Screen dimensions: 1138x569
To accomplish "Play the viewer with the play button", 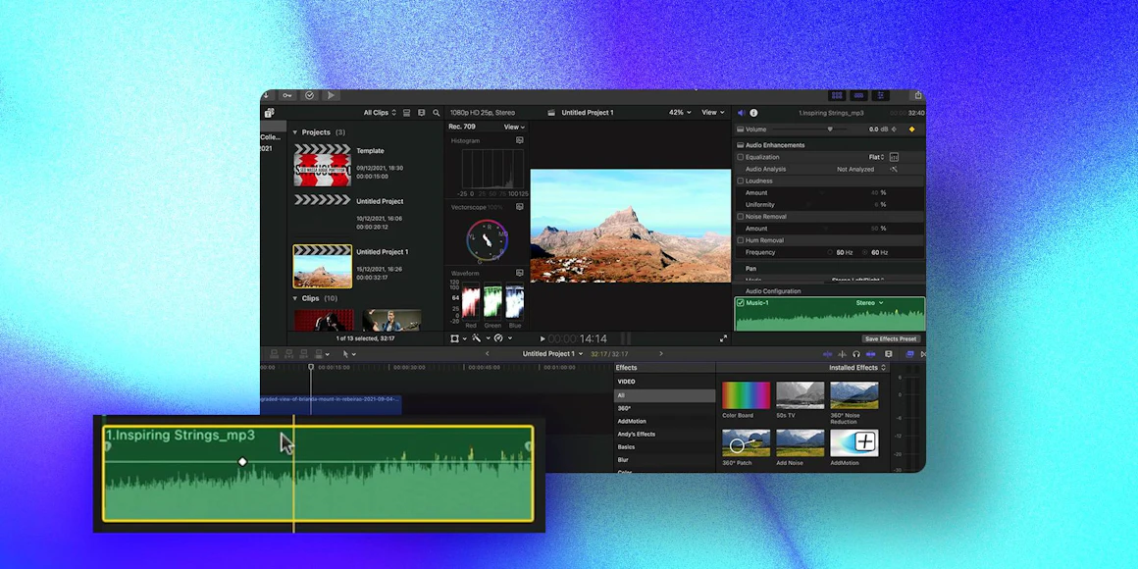I will (x=543, y=338).
